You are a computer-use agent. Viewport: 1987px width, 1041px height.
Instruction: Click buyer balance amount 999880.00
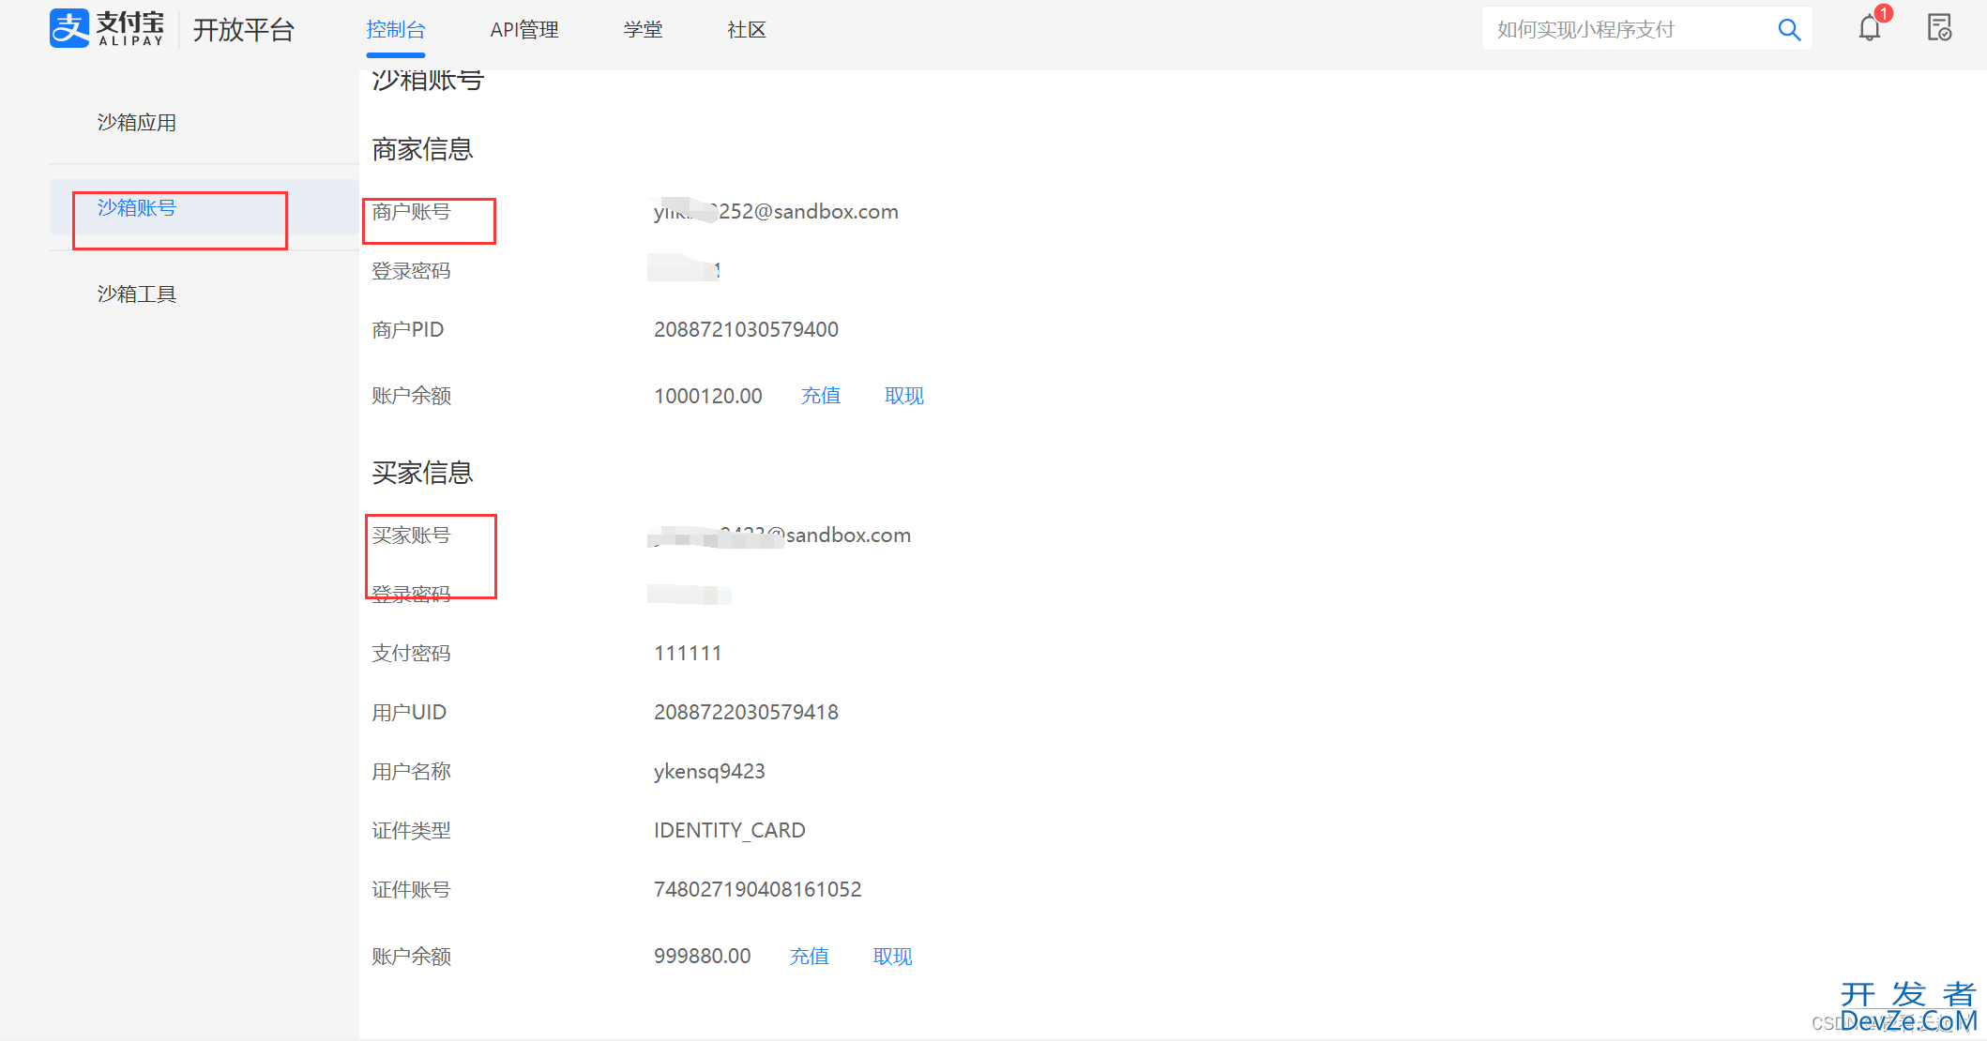[703, 957]
